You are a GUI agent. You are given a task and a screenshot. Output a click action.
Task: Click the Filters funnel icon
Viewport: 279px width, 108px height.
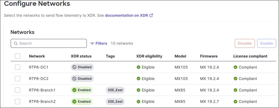[92, 44]
